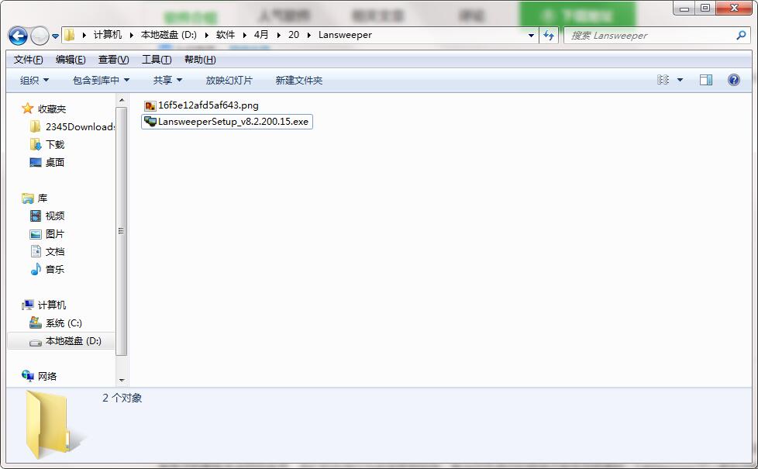The image size is (758, 469).
Task: Click the 放映幻灯片 button
Action: point(229,81)
